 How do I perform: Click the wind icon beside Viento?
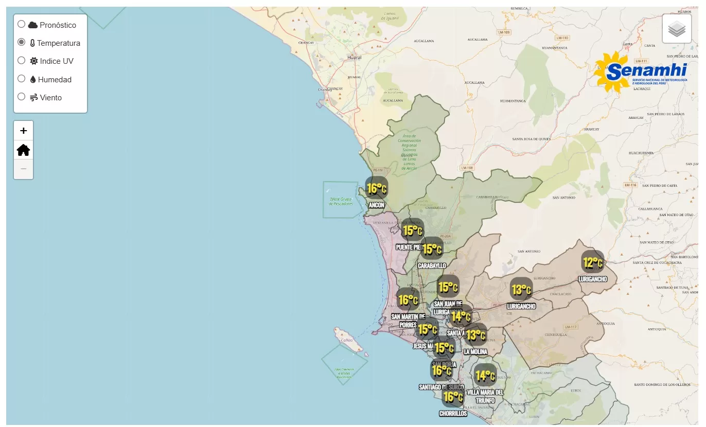click(x=34, y=97)
